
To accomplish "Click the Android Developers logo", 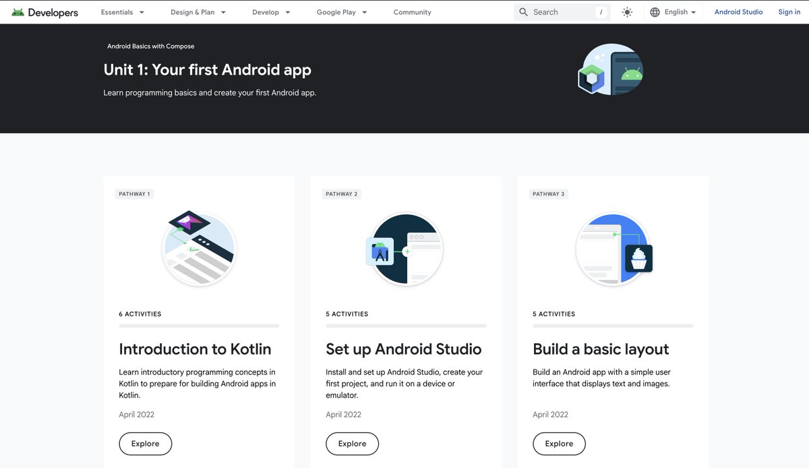I will (x=44, y=12).
